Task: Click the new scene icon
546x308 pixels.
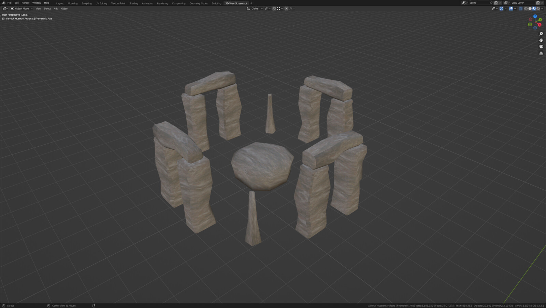Action: pyautogui.click(x=496, y=3)
